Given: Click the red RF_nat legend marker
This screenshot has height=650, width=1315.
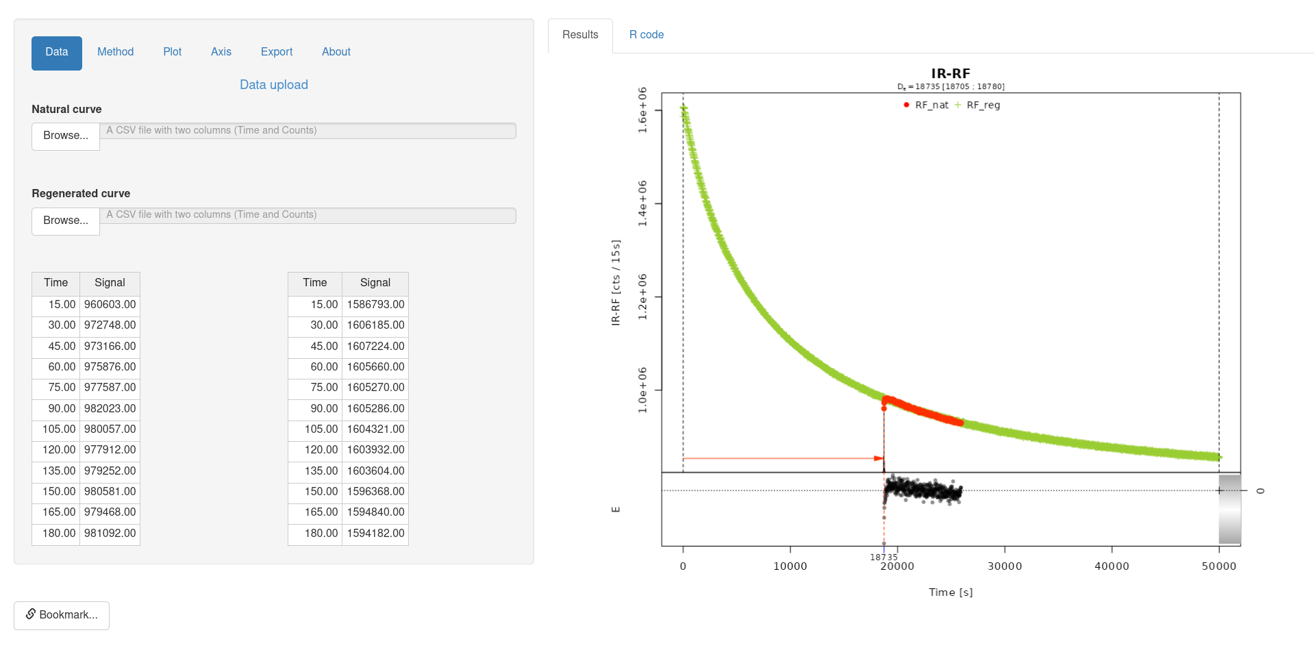Looking at the screenshot, I should (x=906, y=105).
